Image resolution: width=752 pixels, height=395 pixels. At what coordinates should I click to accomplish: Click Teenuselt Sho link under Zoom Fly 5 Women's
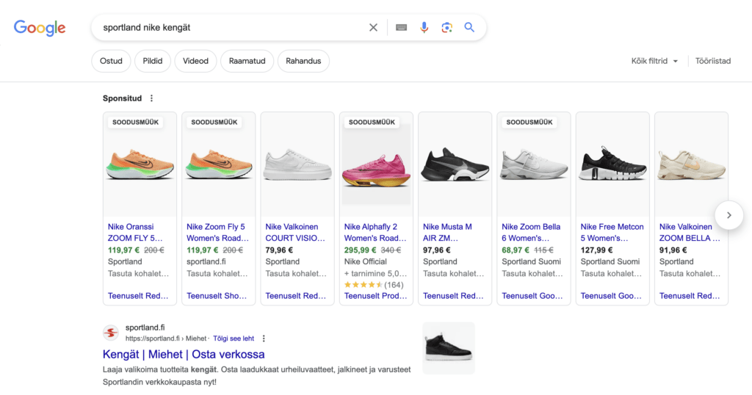[217, 296]
